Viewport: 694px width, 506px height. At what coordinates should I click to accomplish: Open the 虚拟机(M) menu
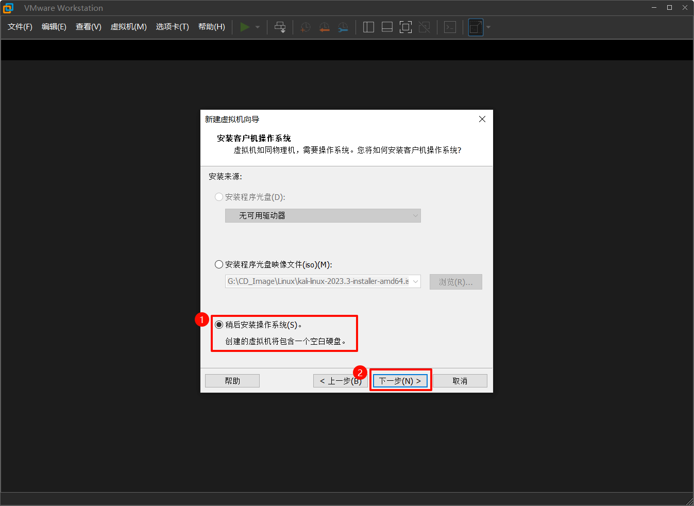tap(128, 27)
